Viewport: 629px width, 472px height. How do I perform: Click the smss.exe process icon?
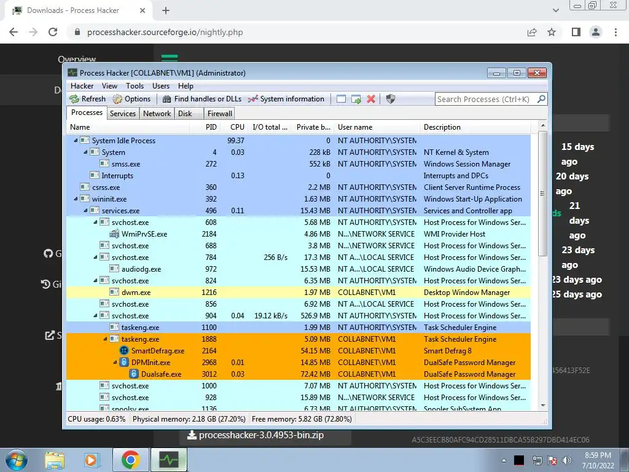point(104,163)
